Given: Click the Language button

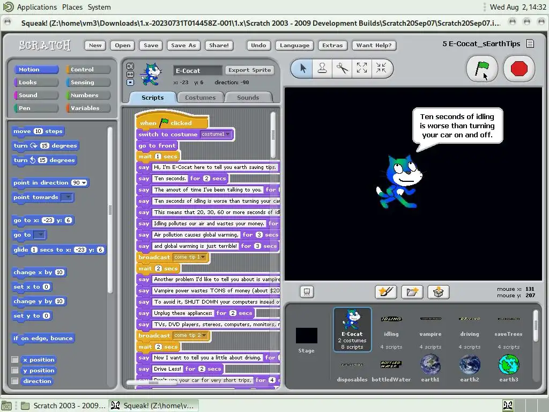Looking at the screenshot, I should click(294, 45).
